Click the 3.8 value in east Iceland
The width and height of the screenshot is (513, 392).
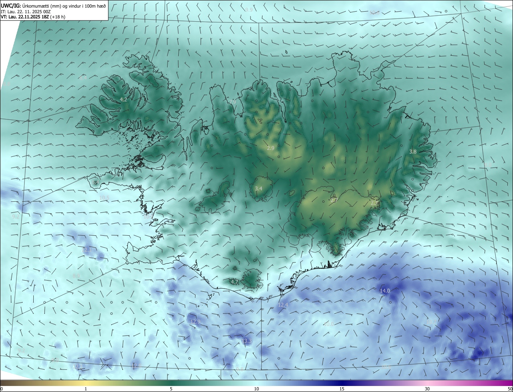pos(413,152)
